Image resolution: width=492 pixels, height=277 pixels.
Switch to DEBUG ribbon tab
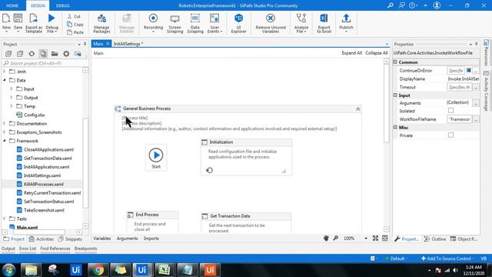(x=63, y=5)
